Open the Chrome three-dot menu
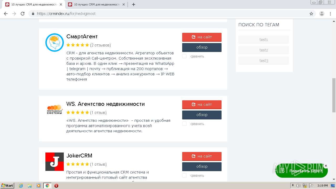Screen dimensions: 336x189 (x=330, y=14)
